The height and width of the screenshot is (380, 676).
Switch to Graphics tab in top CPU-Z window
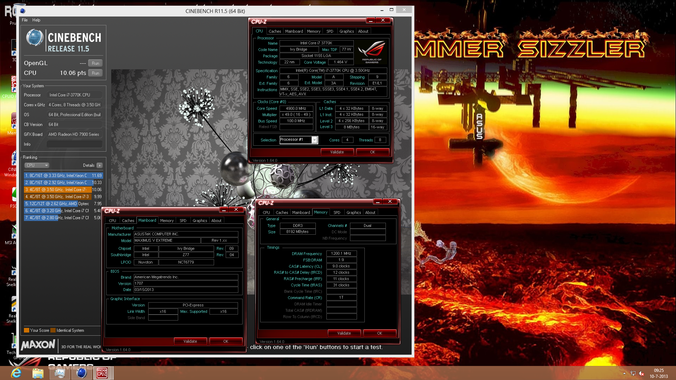tap(346, 31)
